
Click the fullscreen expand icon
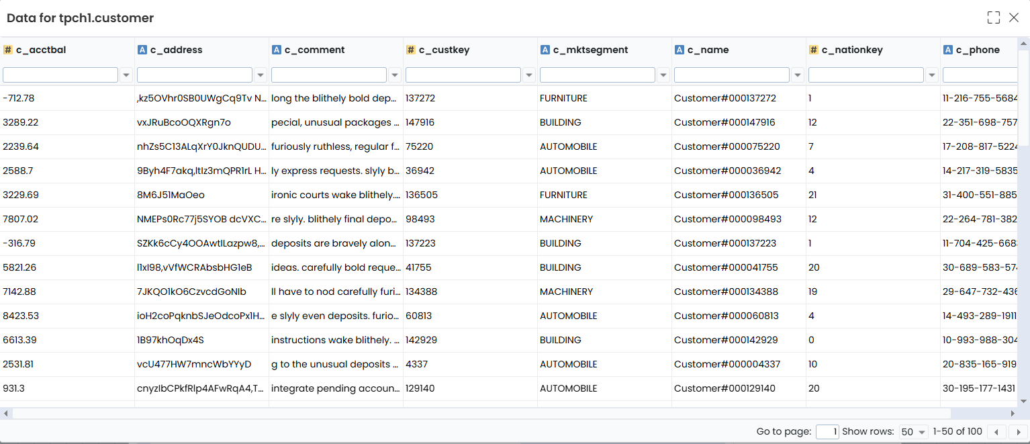(x=994, y=17)
